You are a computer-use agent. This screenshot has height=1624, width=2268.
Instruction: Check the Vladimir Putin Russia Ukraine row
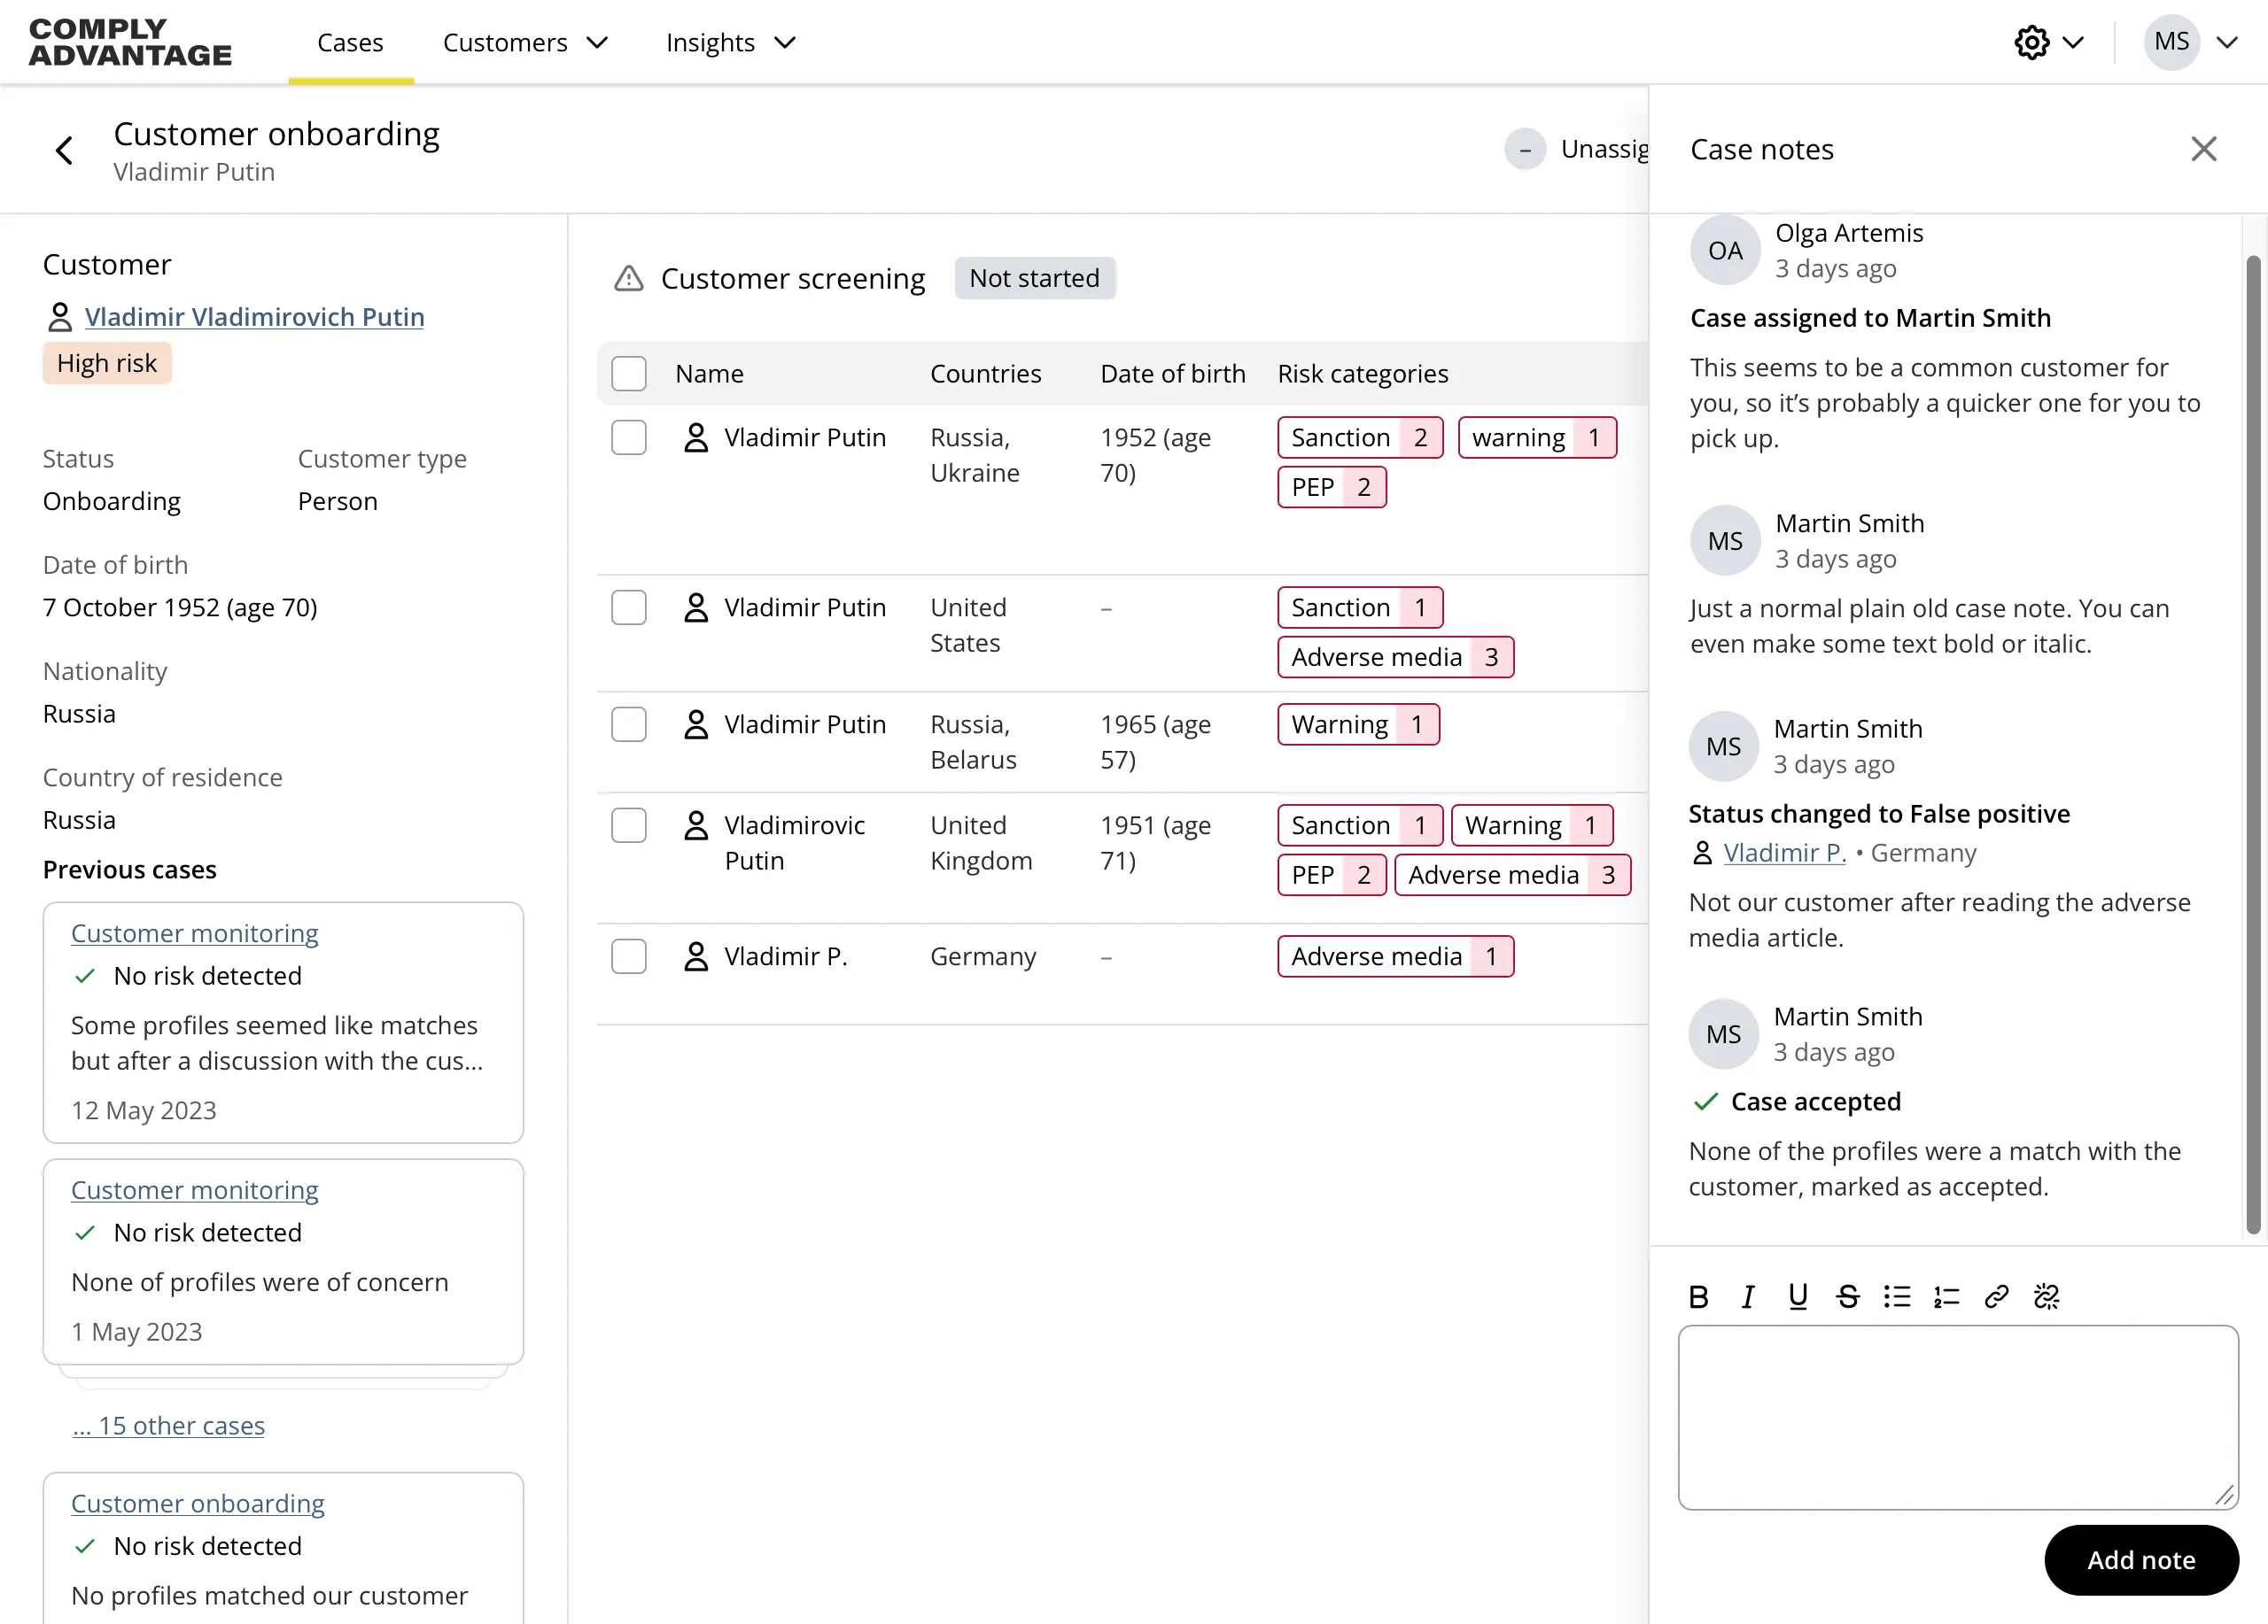click(629, 437)
